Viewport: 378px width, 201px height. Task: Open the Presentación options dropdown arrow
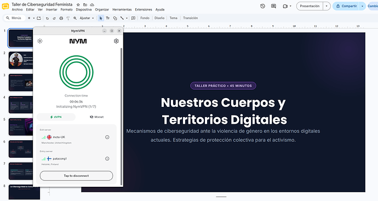coord(327,6)
